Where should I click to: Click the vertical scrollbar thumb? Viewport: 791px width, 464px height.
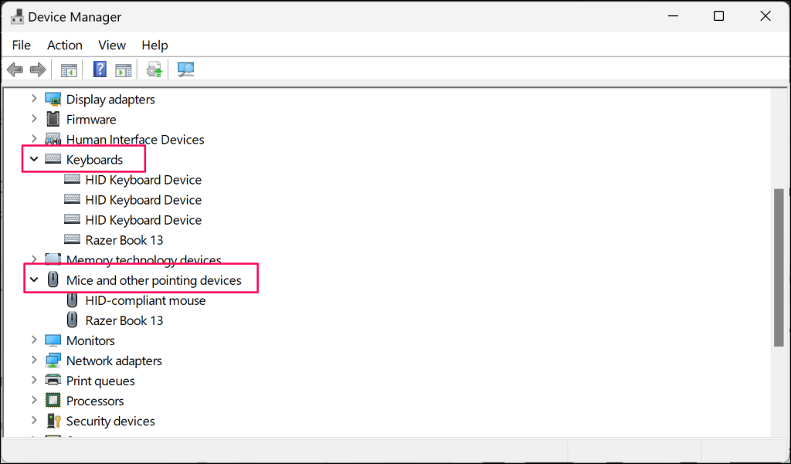779,268
